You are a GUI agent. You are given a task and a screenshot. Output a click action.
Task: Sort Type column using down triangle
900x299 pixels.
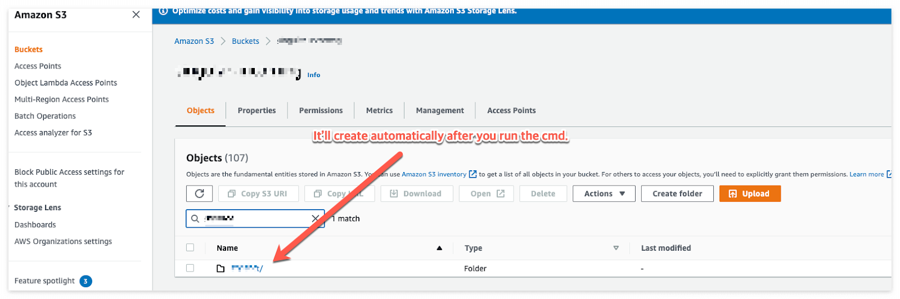click(x=616, y=248)
